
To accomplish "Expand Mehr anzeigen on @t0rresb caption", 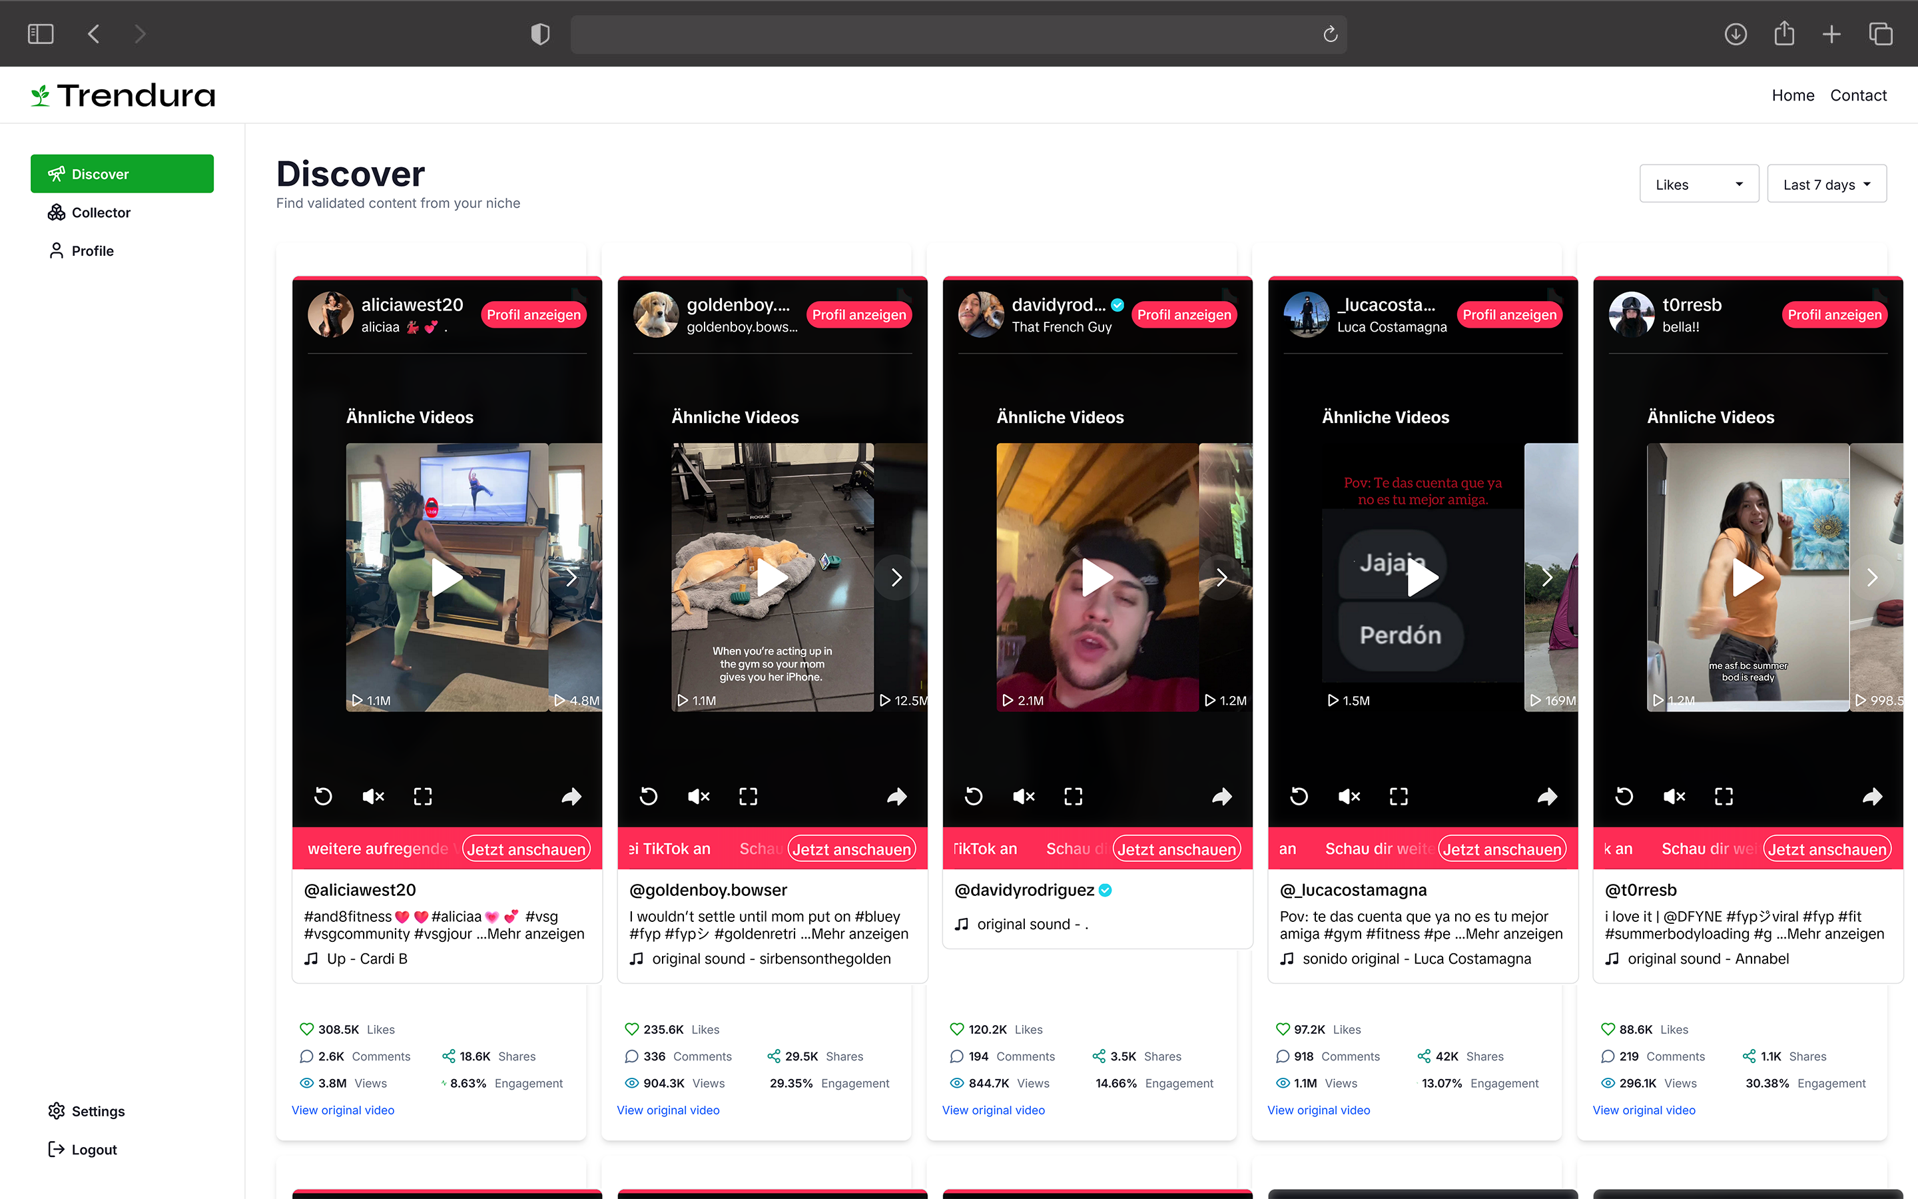I will (x=1835, y=934).
